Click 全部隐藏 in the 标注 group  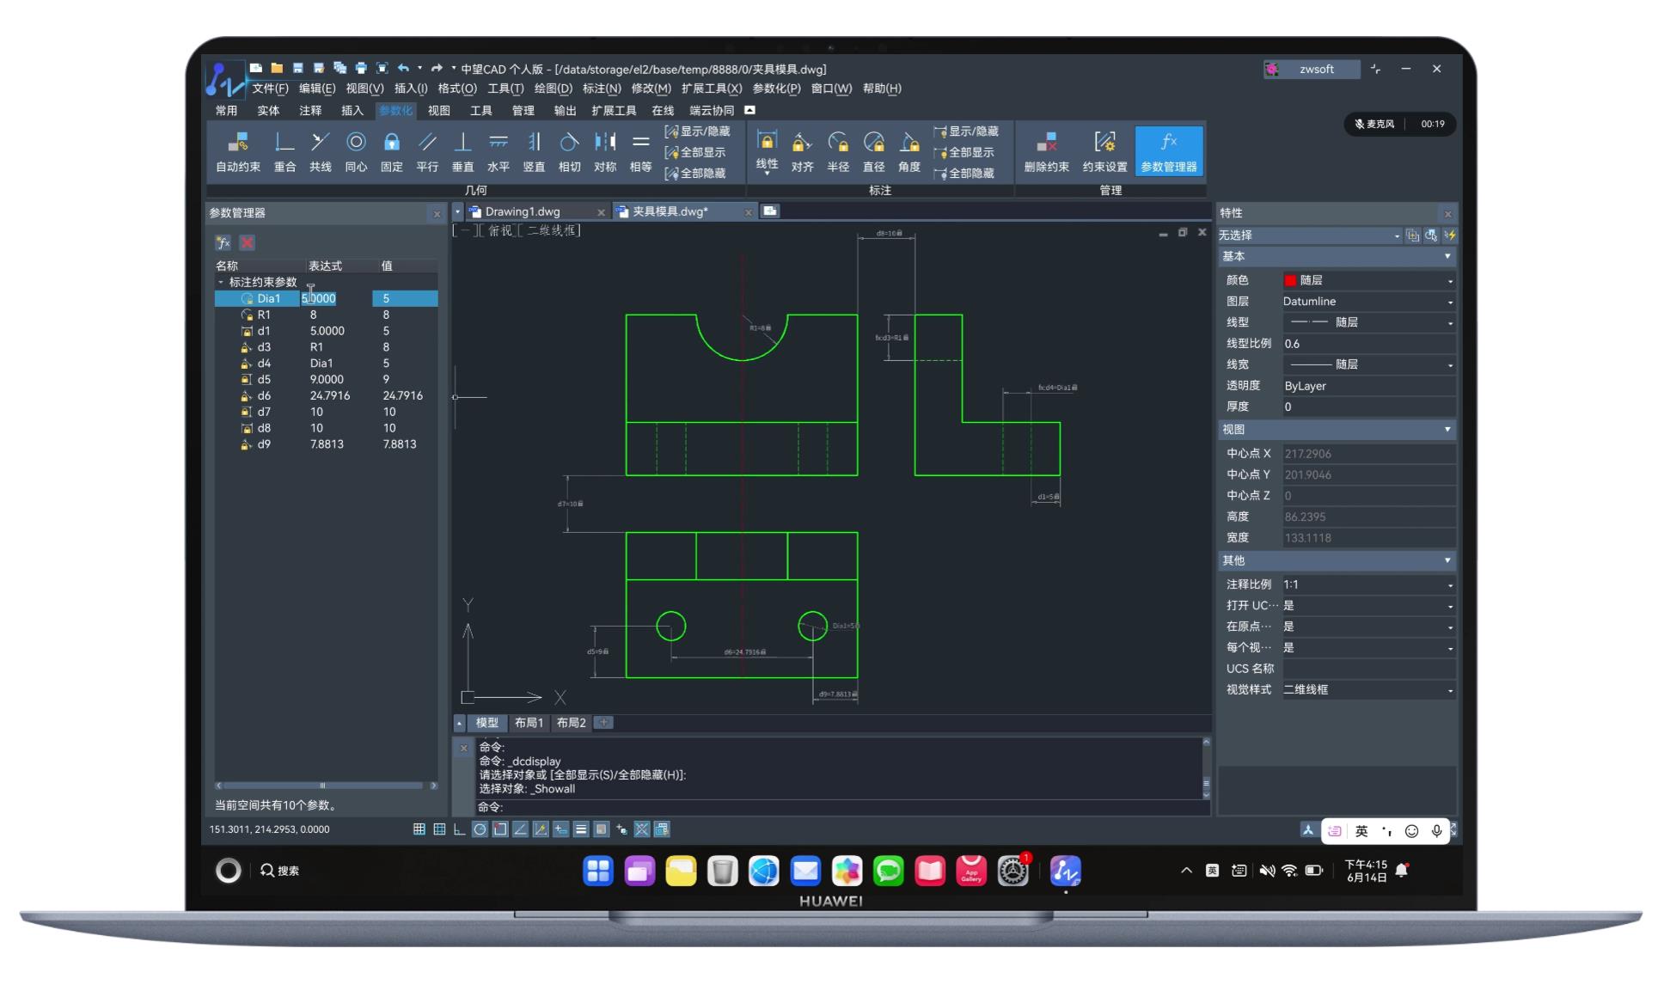[x=964, y=174]
